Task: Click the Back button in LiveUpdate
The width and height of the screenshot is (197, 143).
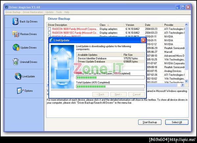Action: tap(100, 94)
